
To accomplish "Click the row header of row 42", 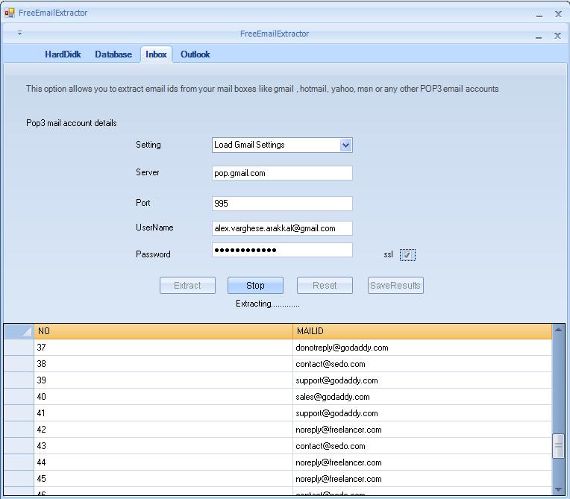I will tap(19, 430).
